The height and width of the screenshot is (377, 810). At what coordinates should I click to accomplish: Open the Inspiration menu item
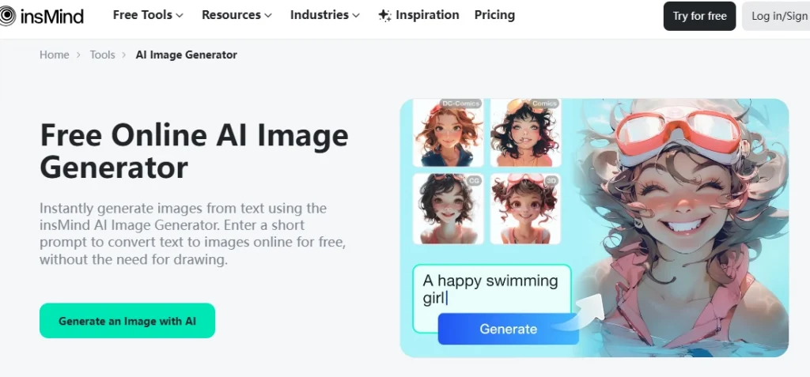(427, 16)
